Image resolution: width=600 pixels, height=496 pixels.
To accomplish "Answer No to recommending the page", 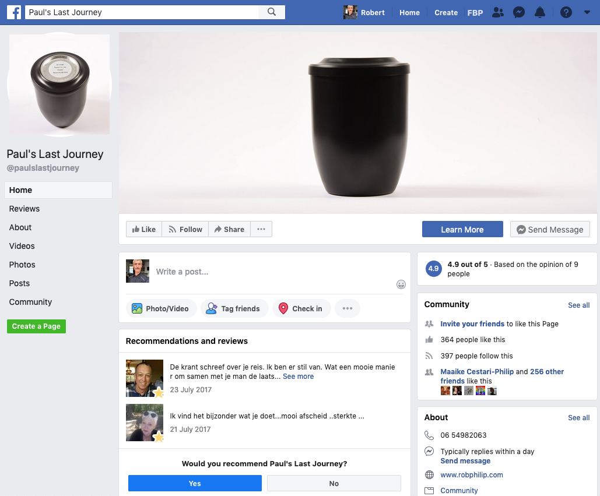I will click(334, 483).
